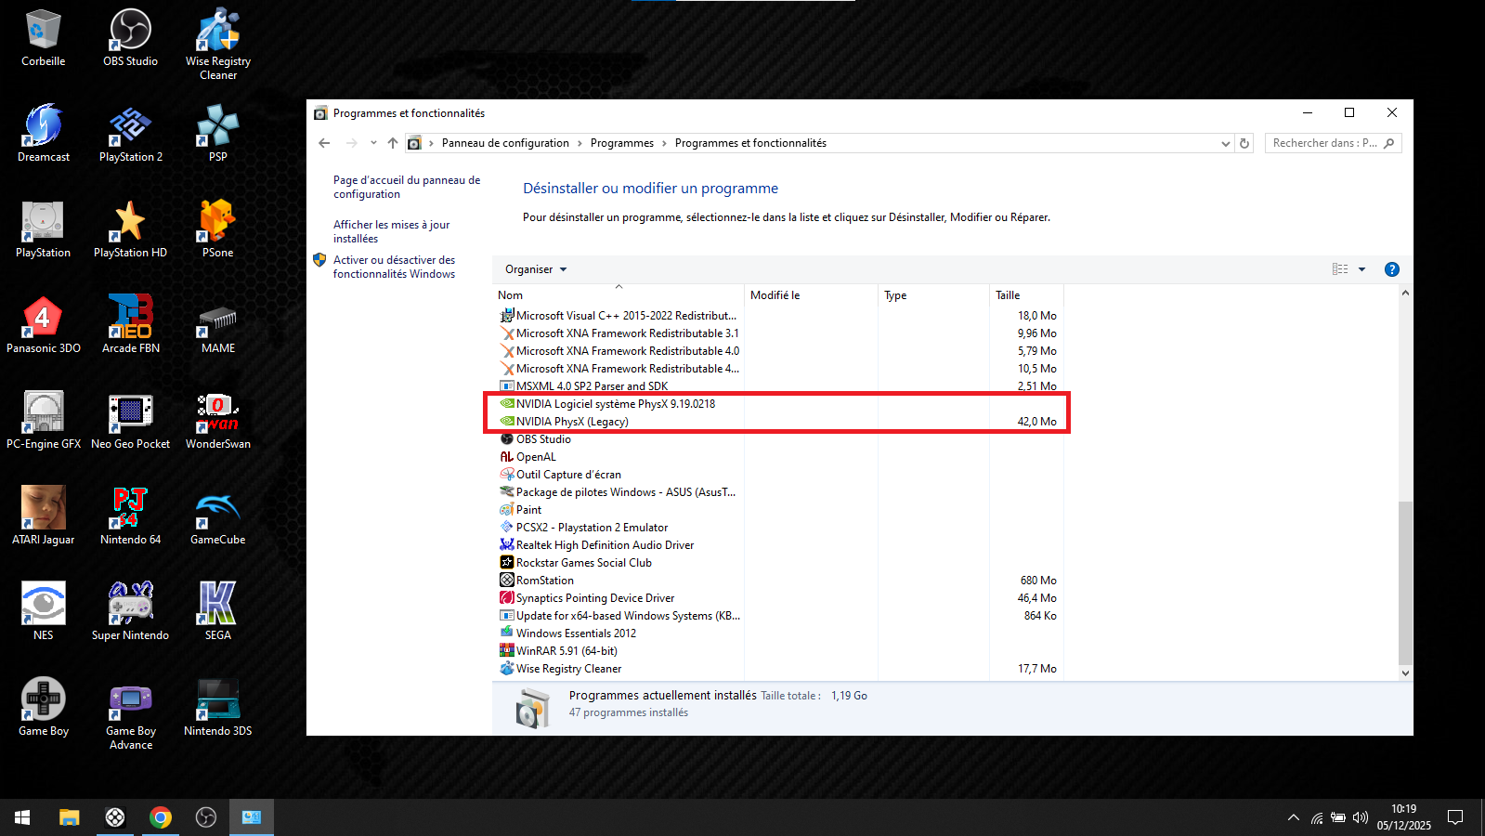Expand the view options dropdown arrow
The width and height of the screenshot is (1485, 836).
point(1361,269)
